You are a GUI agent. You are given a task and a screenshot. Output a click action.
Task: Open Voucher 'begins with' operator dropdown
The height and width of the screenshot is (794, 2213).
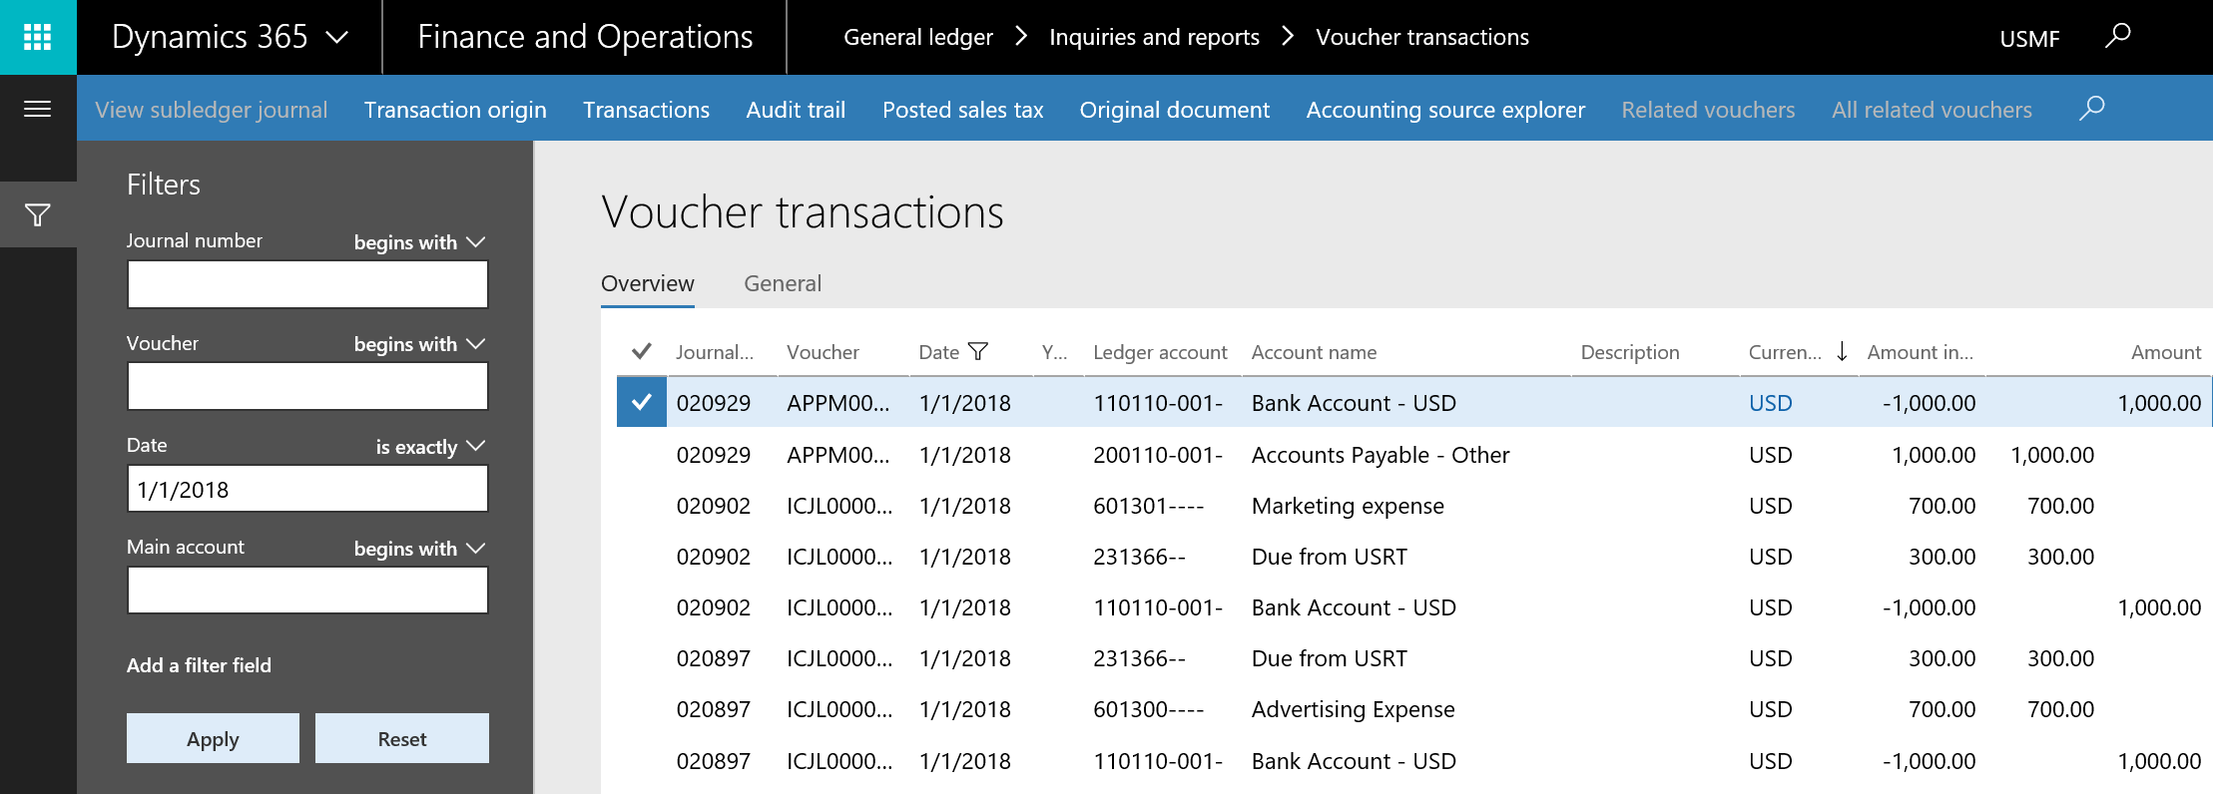[419, 343]
